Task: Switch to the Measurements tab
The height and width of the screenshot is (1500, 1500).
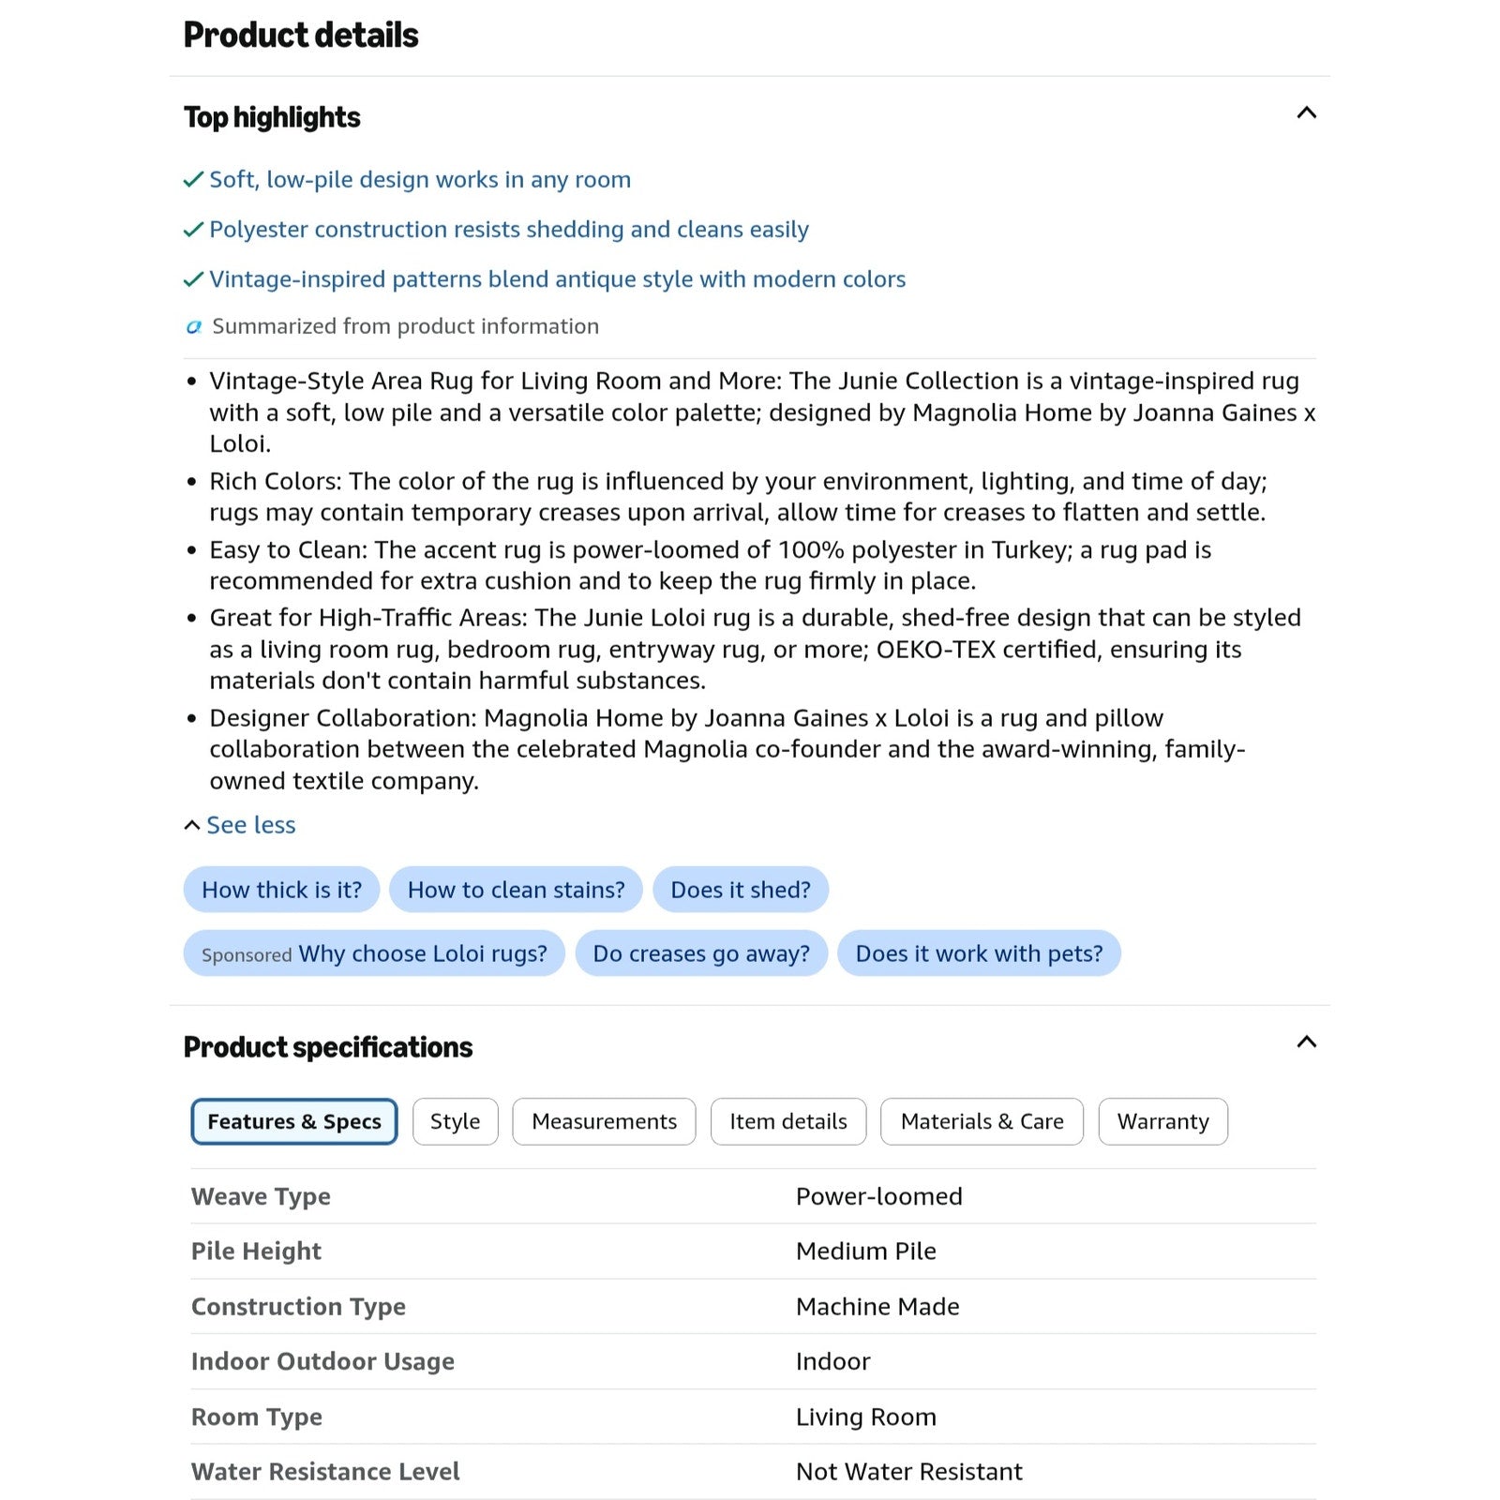Action: [x=604, y=1121]
